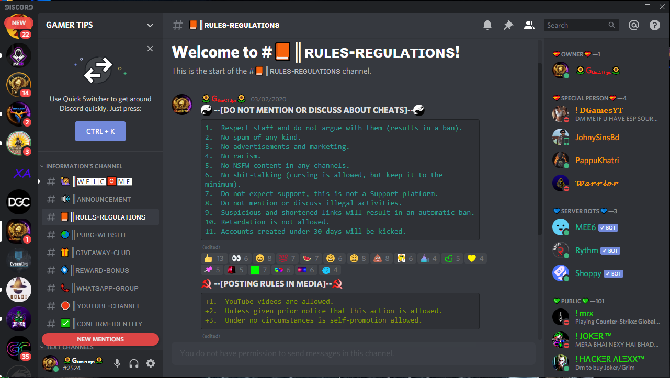This screenshot has height=378, width=670.
Task: Collapse the TEXT CHANNELS category
Action: 67,347
